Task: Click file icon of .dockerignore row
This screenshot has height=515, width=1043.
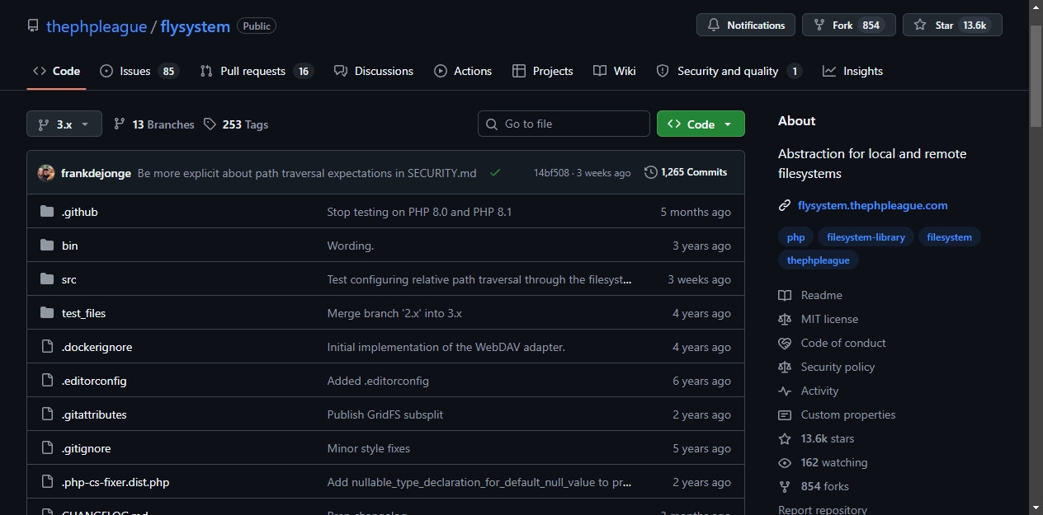Action: [47, 347]
